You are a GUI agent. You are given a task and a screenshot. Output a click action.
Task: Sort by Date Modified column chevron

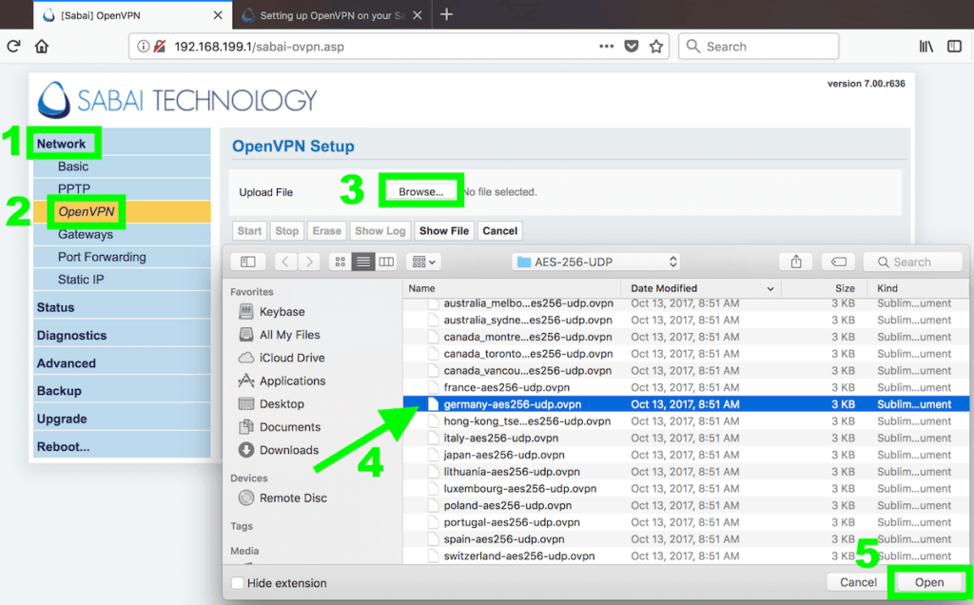click(770, 288)
